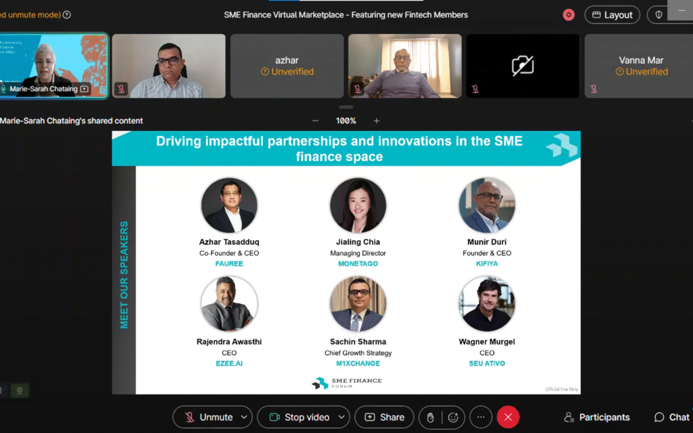Viewport: 693px width, 433px height.
Task: Zoom out shared content with minus
Action: 315,121
